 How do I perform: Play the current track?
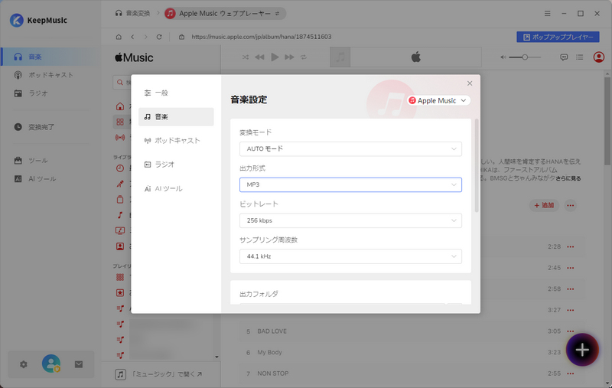tap(275, 57)
